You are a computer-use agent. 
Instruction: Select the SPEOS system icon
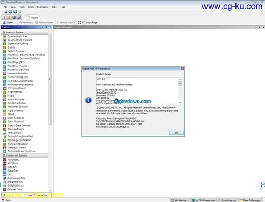(x=5, y=114)
